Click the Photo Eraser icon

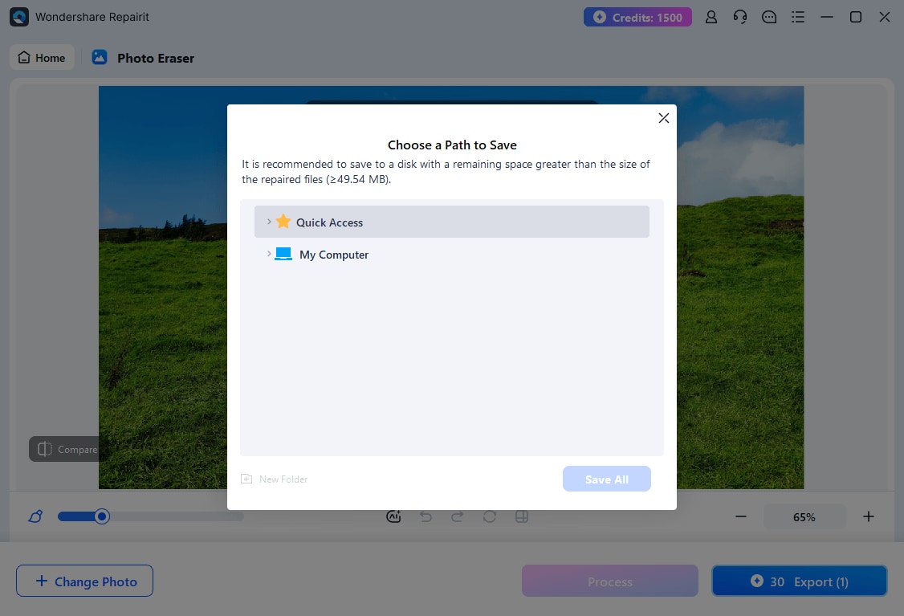100,57
